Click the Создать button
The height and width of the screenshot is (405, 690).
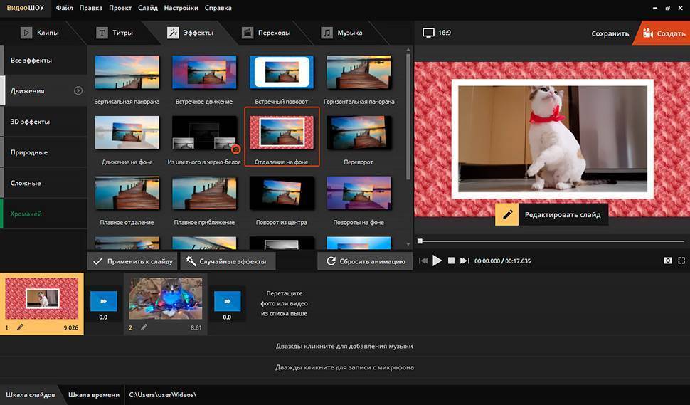(x=664, y=33)
